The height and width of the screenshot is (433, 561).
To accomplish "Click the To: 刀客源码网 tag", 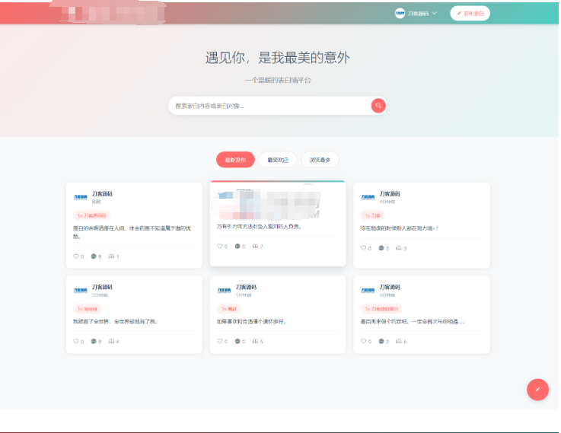I will tap(91, 215).
